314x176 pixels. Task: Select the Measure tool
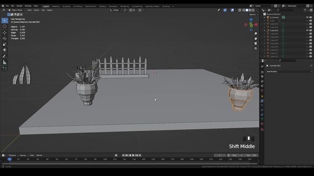pos(4,63)
